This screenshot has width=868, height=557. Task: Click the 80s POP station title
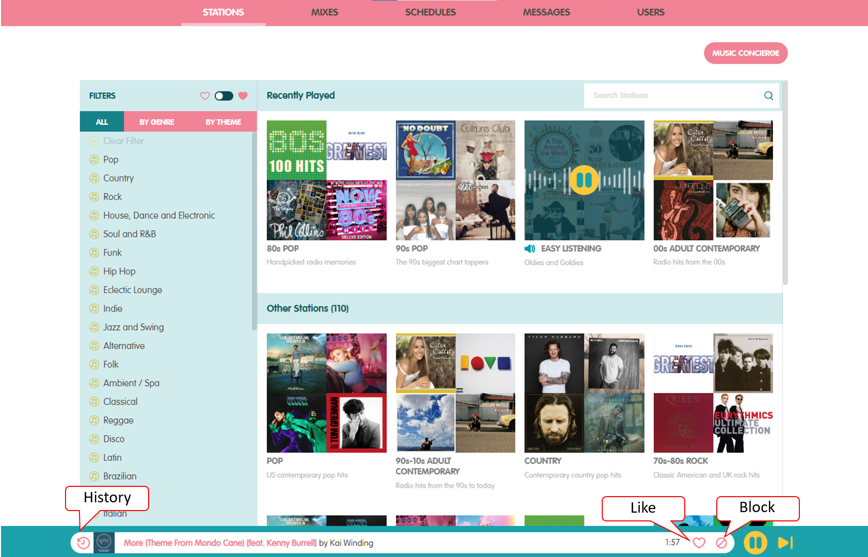283,249
